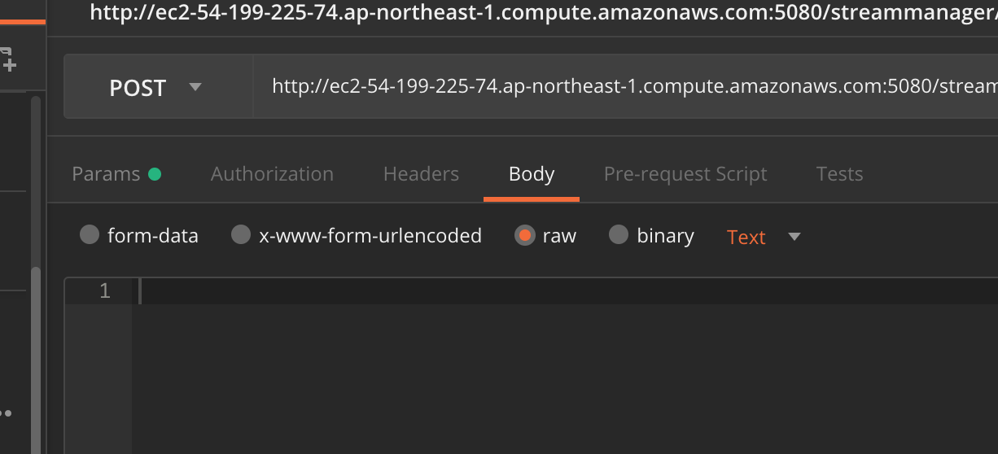Switch to the Tests tab
The width and height of the screenshot is (998, 454).
(839, 174)
